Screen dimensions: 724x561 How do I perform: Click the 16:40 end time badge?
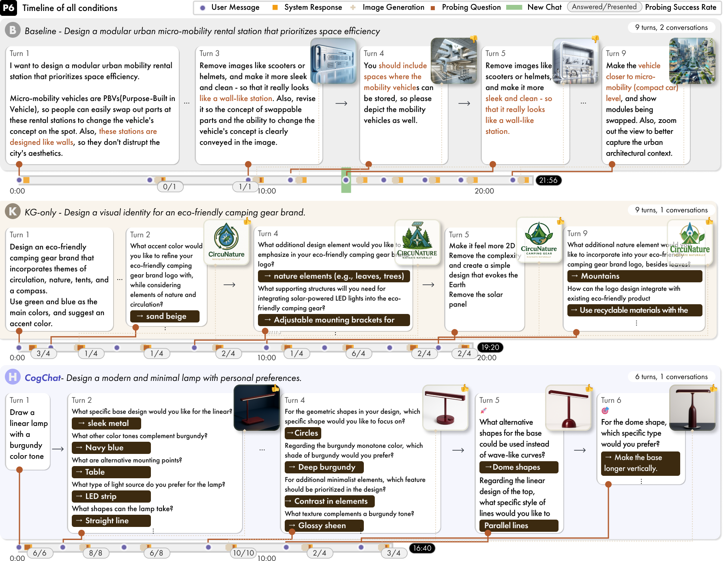(x=422, y=548)
